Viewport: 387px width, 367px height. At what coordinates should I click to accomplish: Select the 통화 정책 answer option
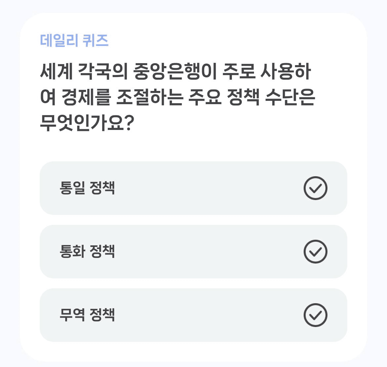[x=193, y=252]
